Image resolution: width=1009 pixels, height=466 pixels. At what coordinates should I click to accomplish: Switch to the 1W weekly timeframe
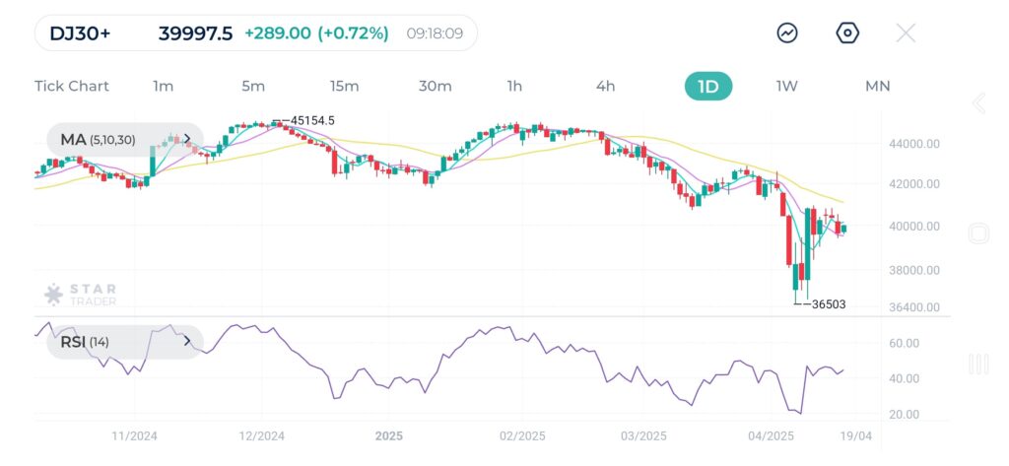coord(786,86)
